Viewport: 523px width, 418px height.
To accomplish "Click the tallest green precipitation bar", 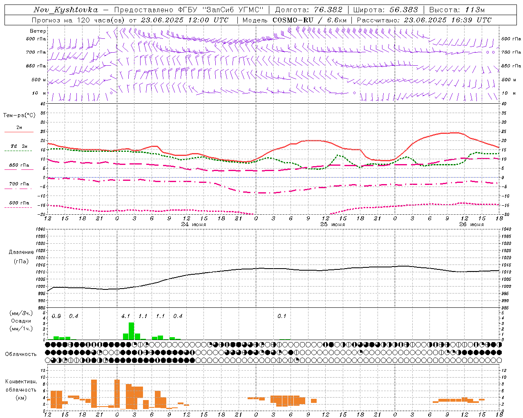I will [131, 331].
